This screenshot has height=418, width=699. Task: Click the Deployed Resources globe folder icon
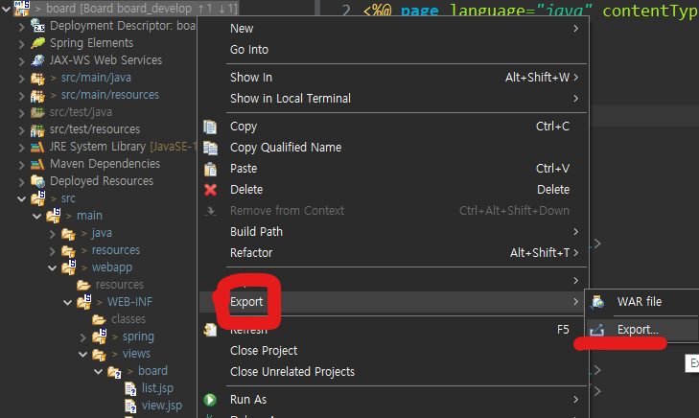click(x=38, y=181)
